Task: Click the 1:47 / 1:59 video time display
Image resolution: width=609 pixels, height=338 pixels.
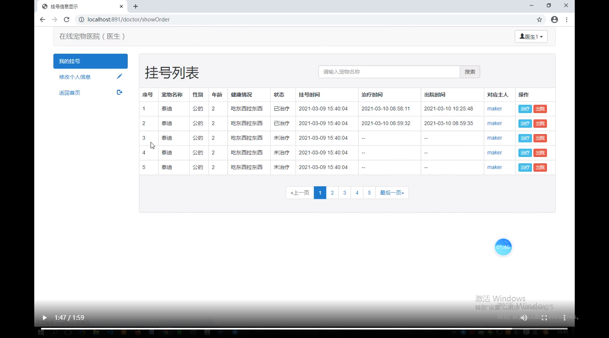Action: click(69, 318)
